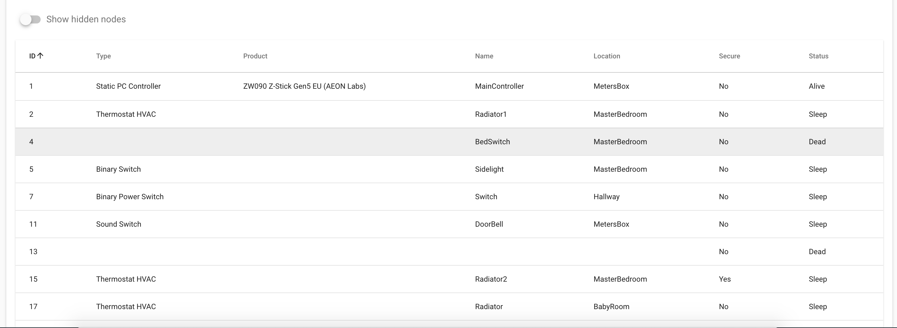Image resolution: width=897 pixels, height=328 pixels.
Task: Select the BabyRoom Radiator row
Action: pos(489,307)
